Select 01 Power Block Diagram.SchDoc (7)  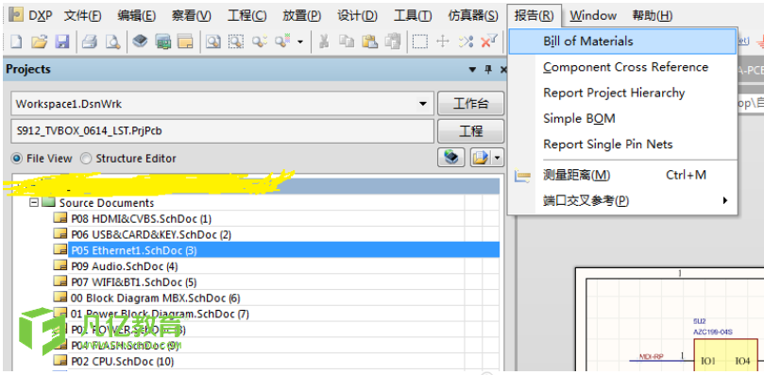tap(160, 314)
